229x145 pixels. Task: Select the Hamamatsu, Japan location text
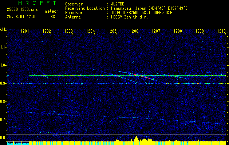pyautogui.click(x=149, y=8)
